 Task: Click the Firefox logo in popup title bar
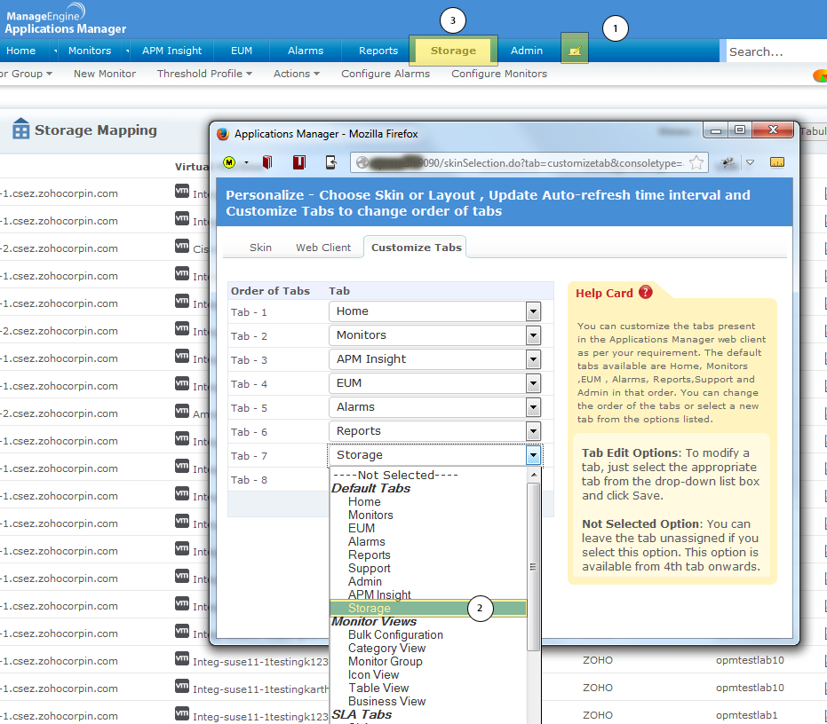[x=223, y=134]
